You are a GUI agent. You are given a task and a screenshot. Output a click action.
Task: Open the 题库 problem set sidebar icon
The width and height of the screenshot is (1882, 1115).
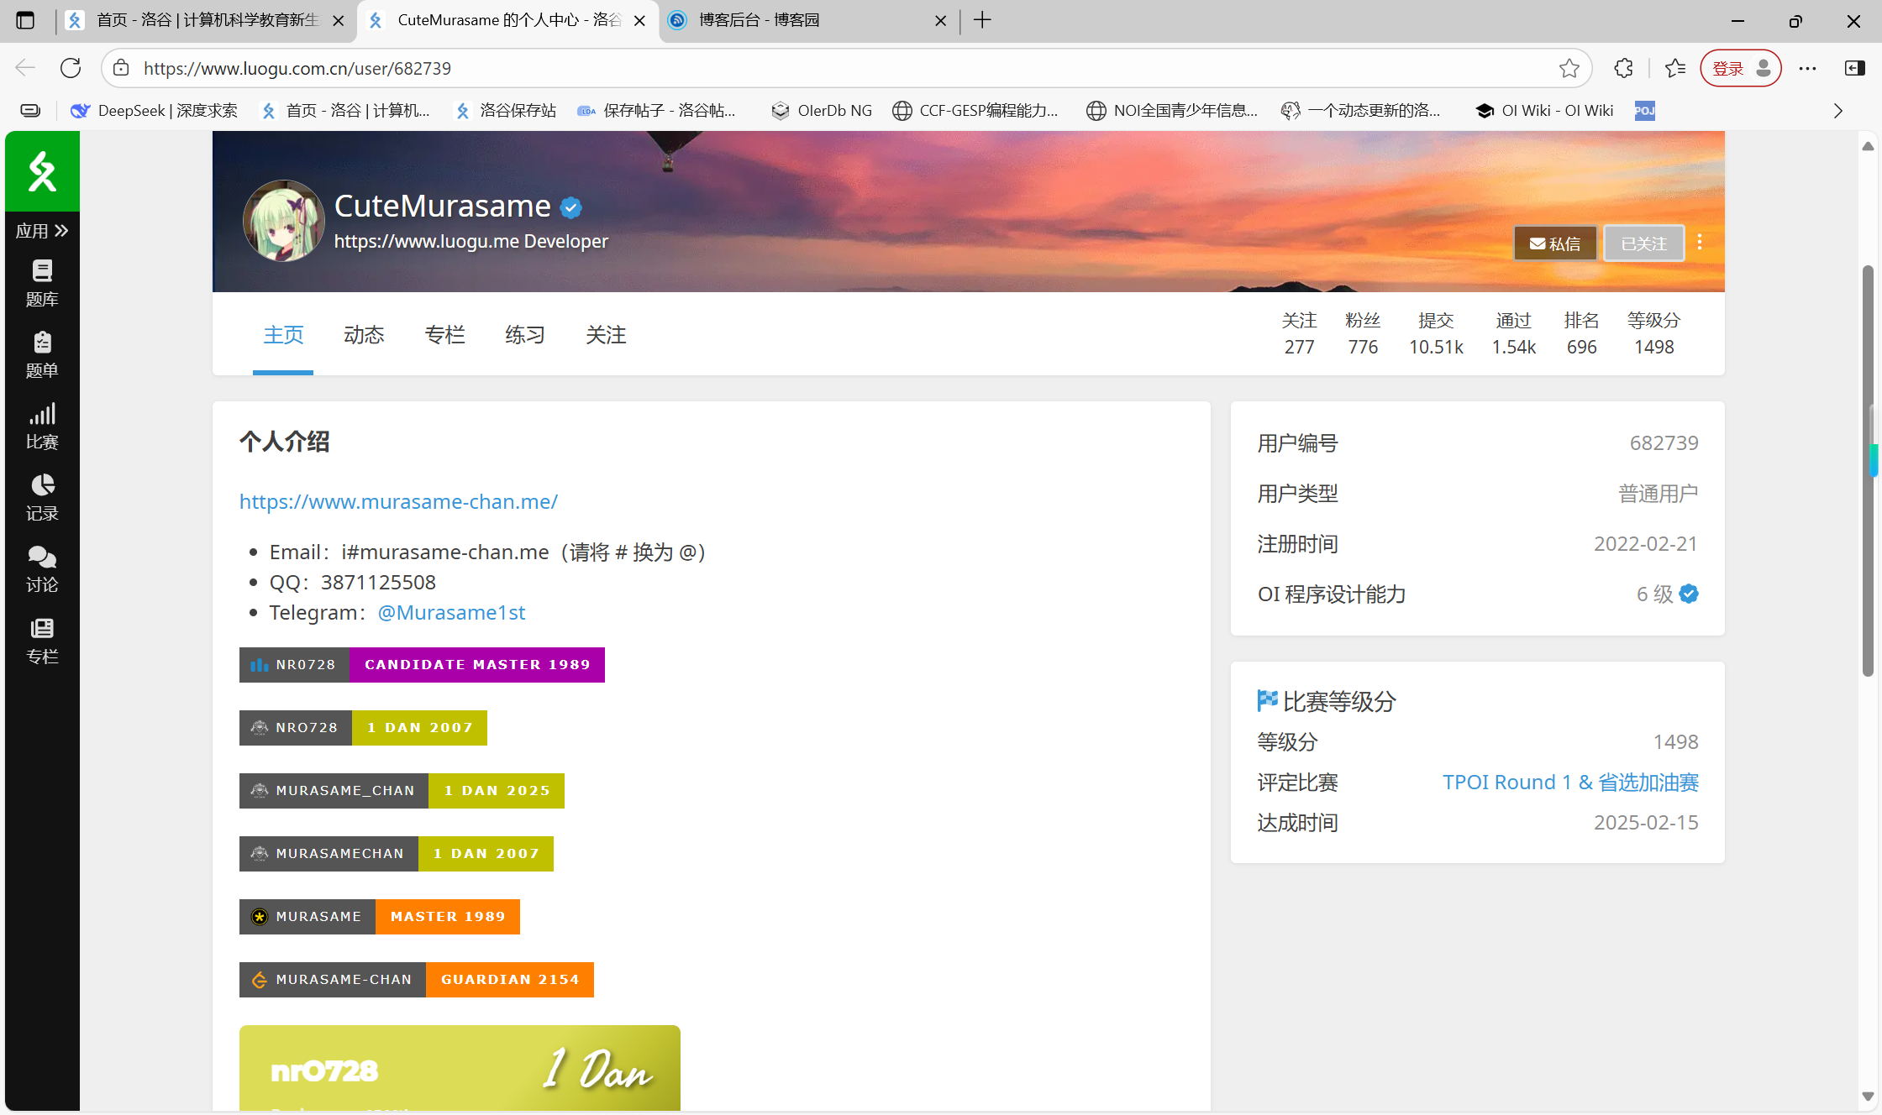[42, 283]
